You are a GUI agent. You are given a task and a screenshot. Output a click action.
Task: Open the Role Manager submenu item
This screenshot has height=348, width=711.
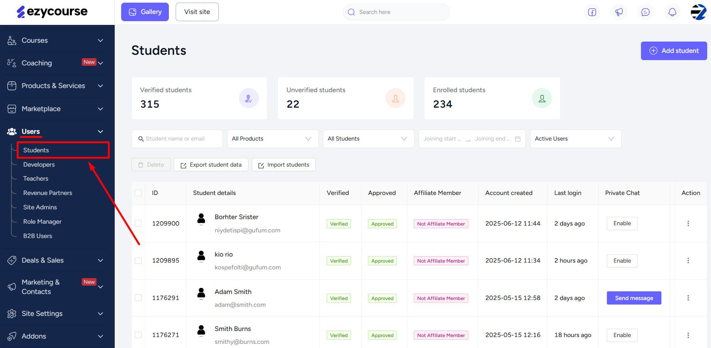[42, 221]
